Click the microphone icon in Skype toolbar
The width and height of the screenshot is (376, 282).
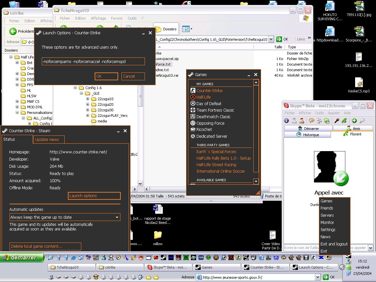(x=337, y=121)
